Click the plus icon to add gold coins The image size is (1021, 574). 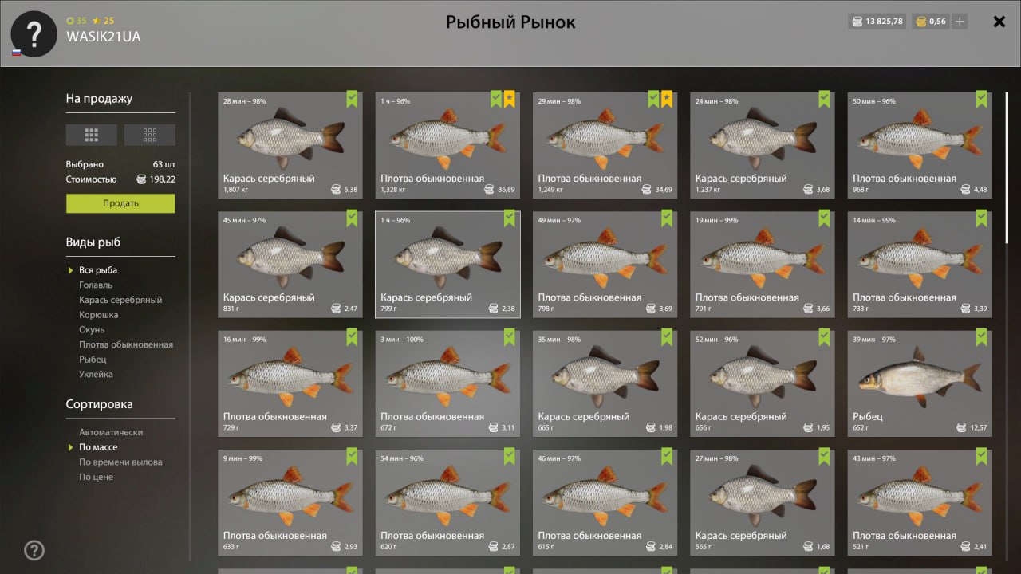pyautogui.click(x=960, y=22)
